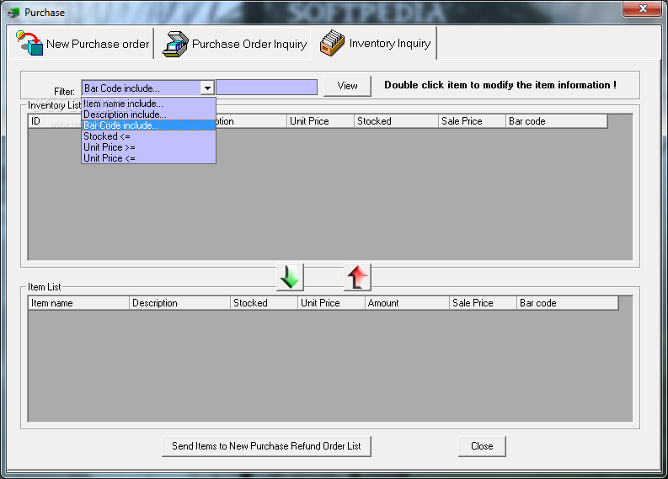Image resolution: width=668 pixels, height=479 pixels.
Task: Click the Close button
Action: [482, 446]
